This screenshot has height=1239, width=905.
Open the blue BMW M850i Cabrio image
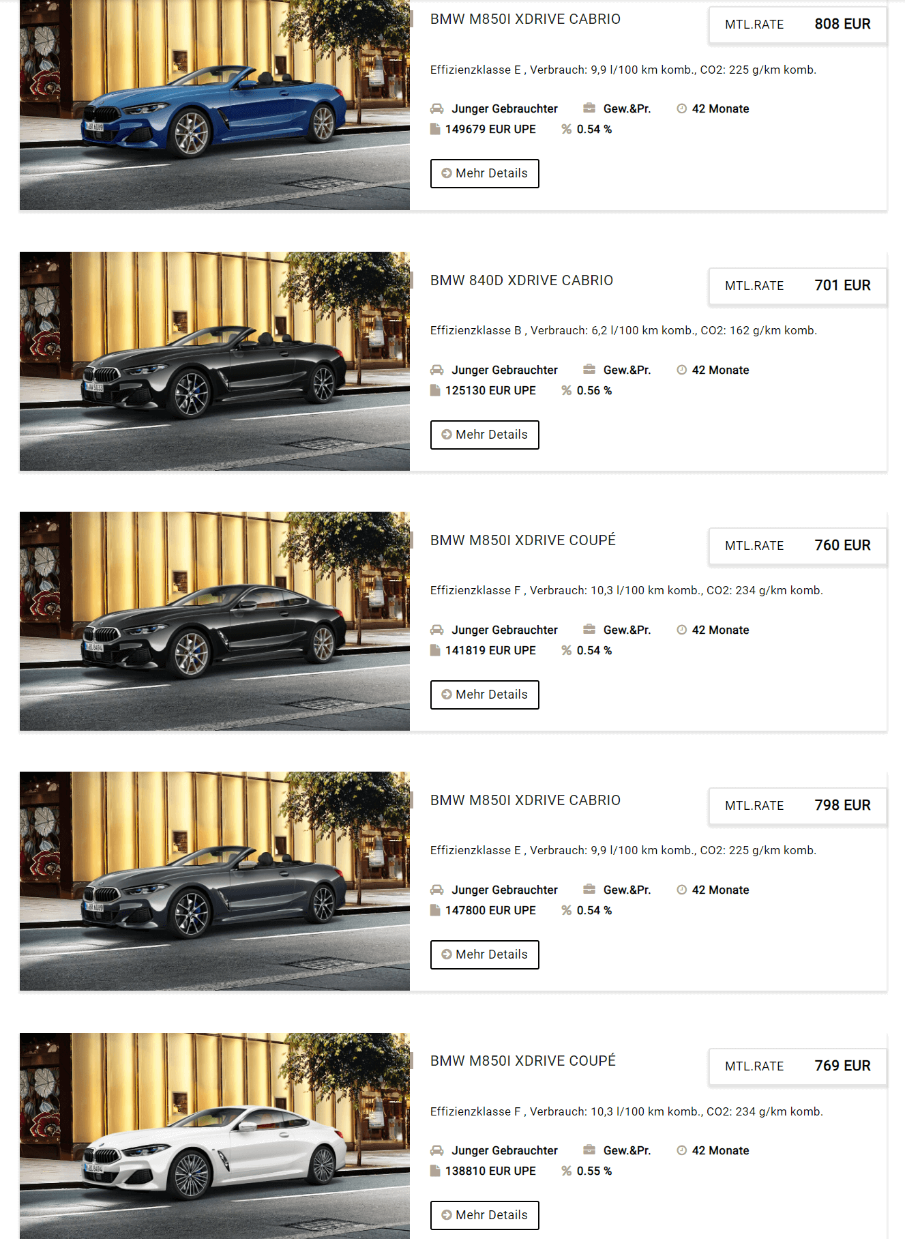coord(215,105)
